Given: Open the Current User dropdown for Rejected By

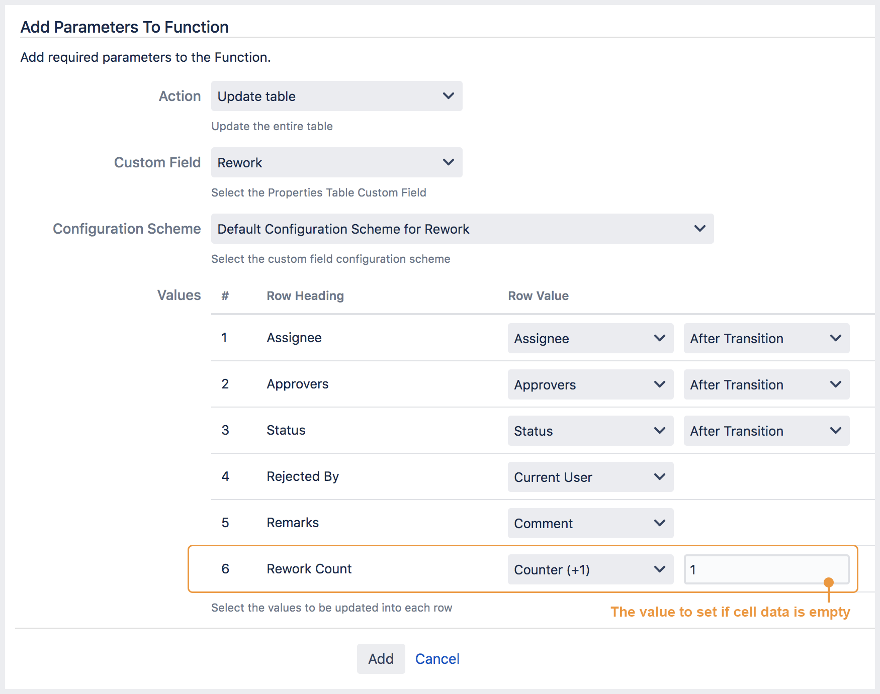Looking at the screenshot, I should (x=590, y=477).
